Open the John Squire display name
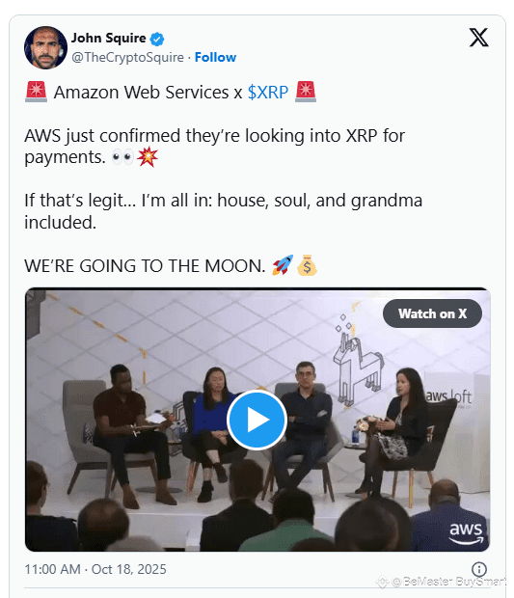This screenshot has height=598, width=514. (109, 39)
